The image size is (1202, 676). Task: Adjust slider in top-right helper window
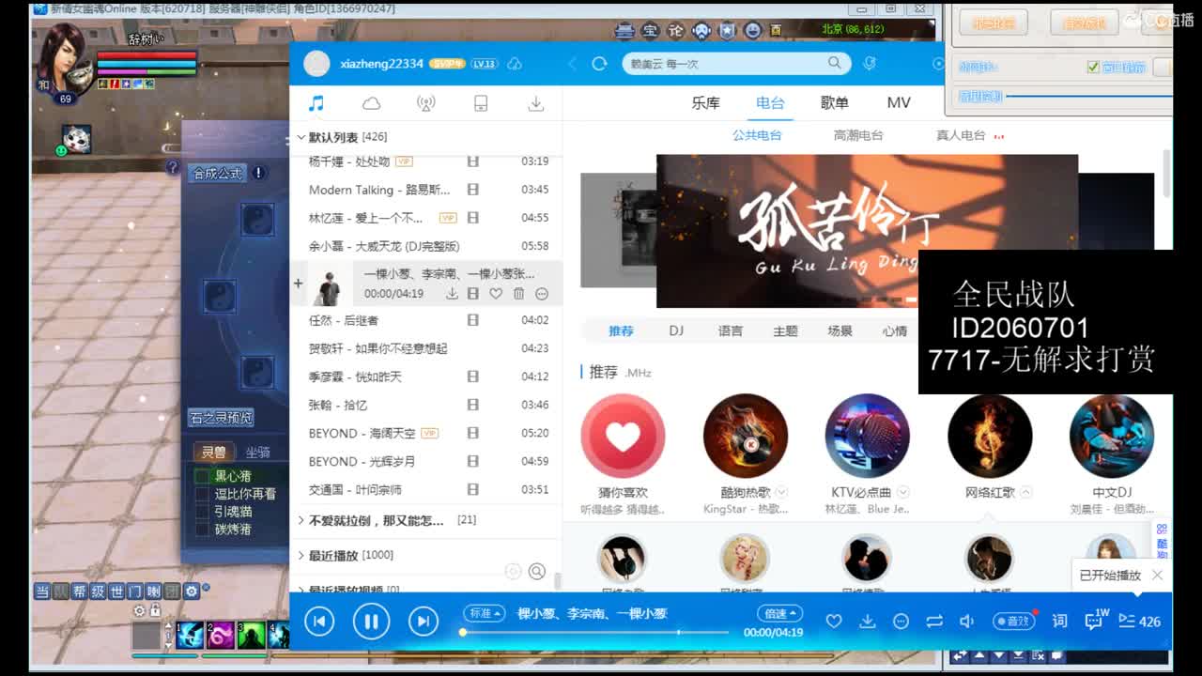pyautogui.click(x=1089, y=96)
